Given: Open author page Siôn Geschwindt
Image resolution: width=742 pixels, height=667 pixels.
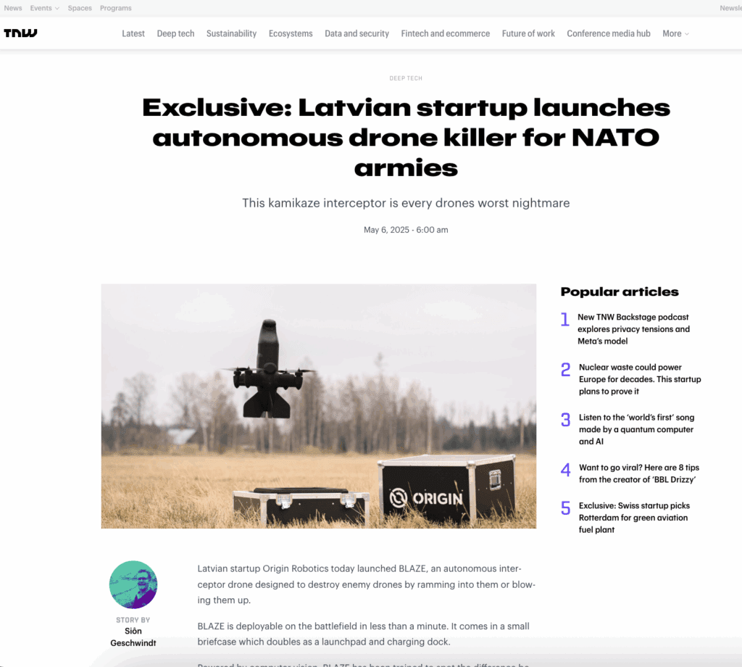Looking at the screenshot, I should point(133,637).
